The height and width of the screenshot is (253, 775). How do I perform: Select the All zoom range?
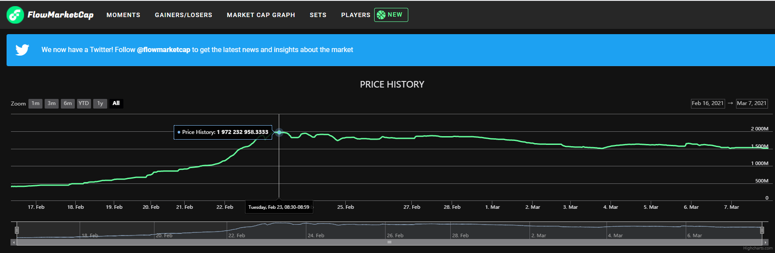[x=116, y=104]
